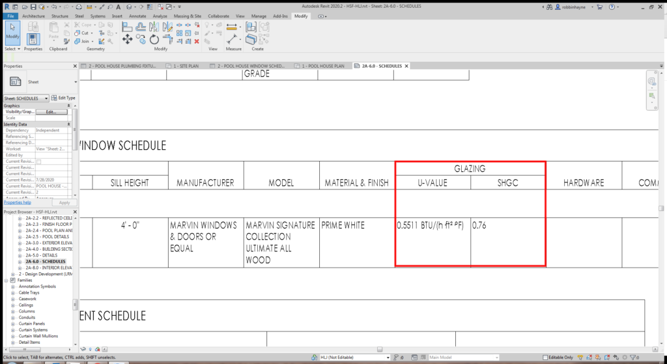
Task: Click the Filter funnel icon in status bar
Action: click(633, 357)
